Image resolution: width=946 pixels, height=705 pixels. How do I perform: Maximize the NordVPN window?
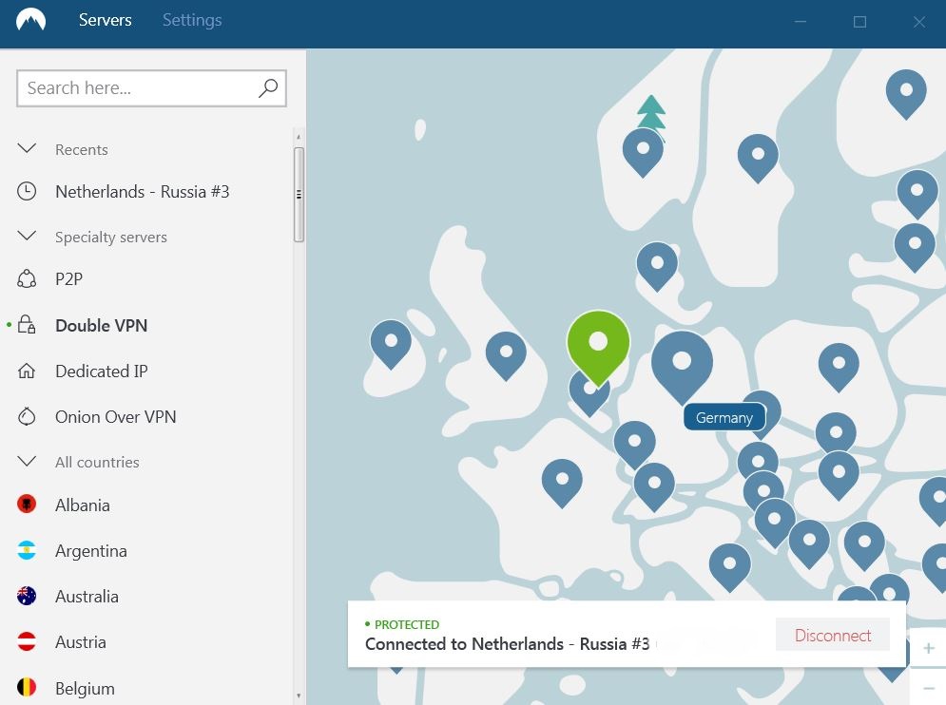859,22
